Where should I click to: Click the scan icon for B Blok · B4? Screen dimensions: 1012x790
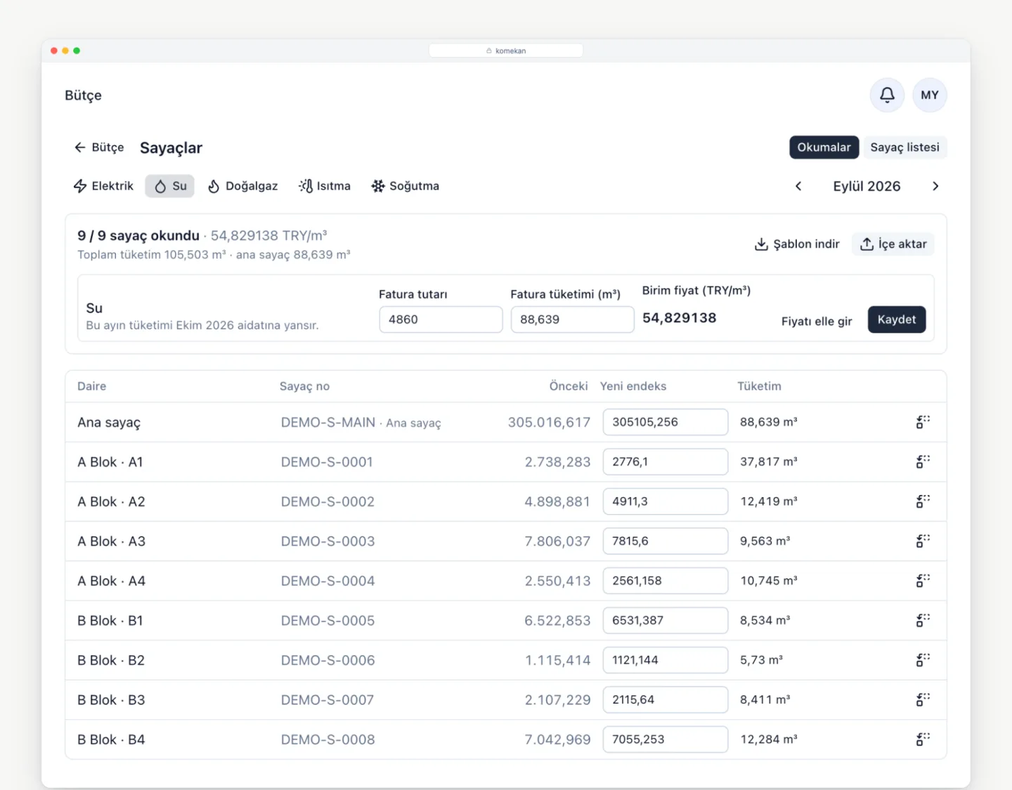(x=923, y=739)
